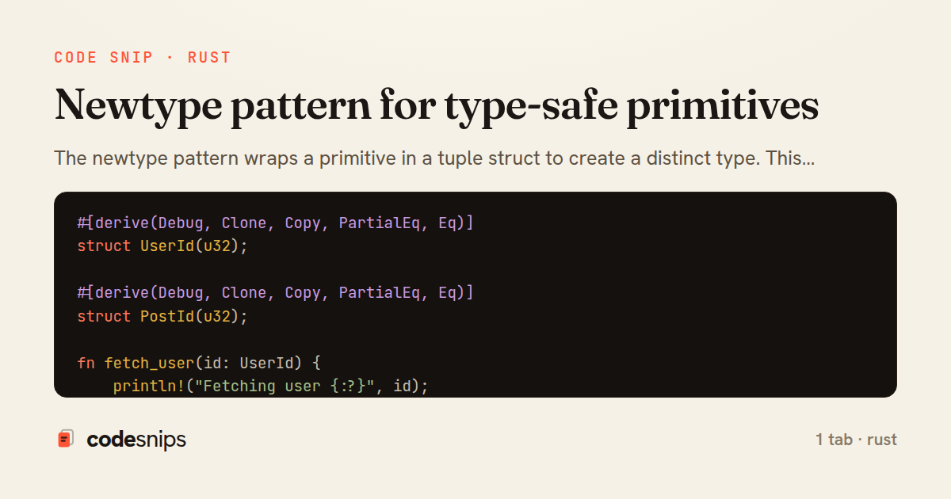Click the title Newtype pattern for type-safe primitives
This screenshot has height=499, width=951.
click(436, 105)
